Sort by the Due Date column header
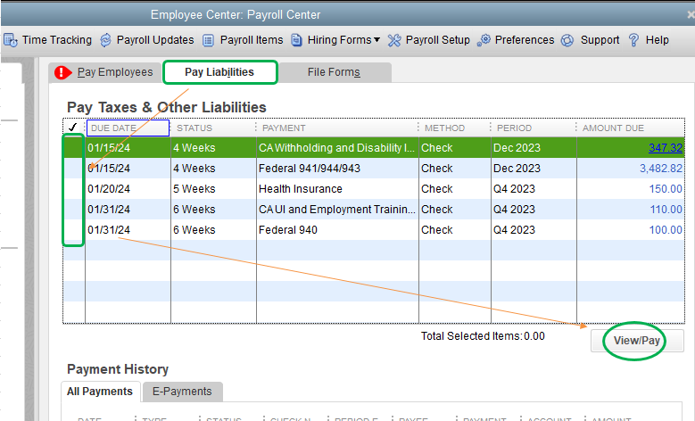 point(128,128)
